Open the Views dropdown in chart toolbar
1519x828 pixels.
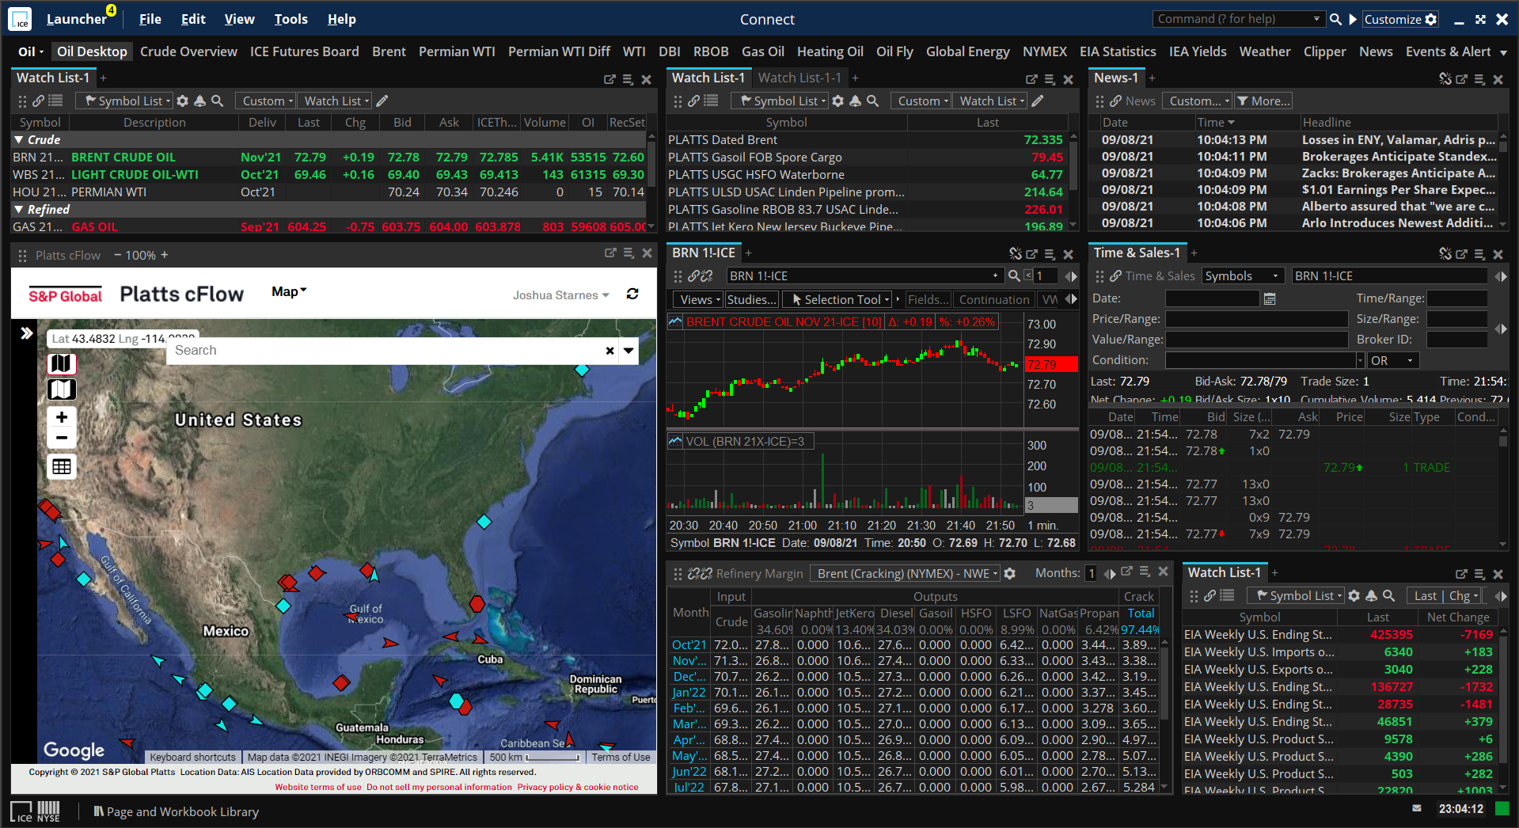tap(697, 299)
